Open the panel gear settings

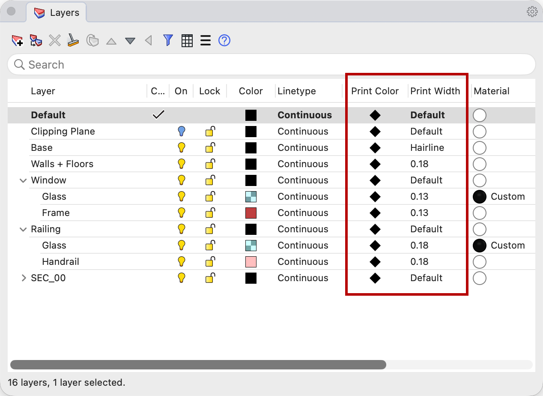click(532, 12)
